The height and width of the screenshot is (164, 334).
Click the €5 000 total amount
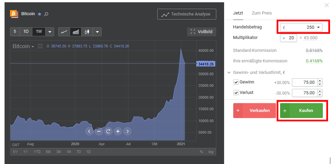pos(311,38)
